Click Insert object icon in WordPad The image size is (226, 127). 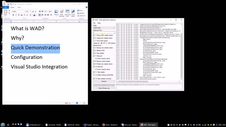click(x=73, y=13)
